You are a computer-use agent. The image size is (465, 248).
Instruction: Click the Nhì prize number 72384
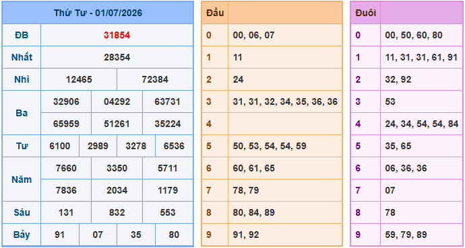155,79
